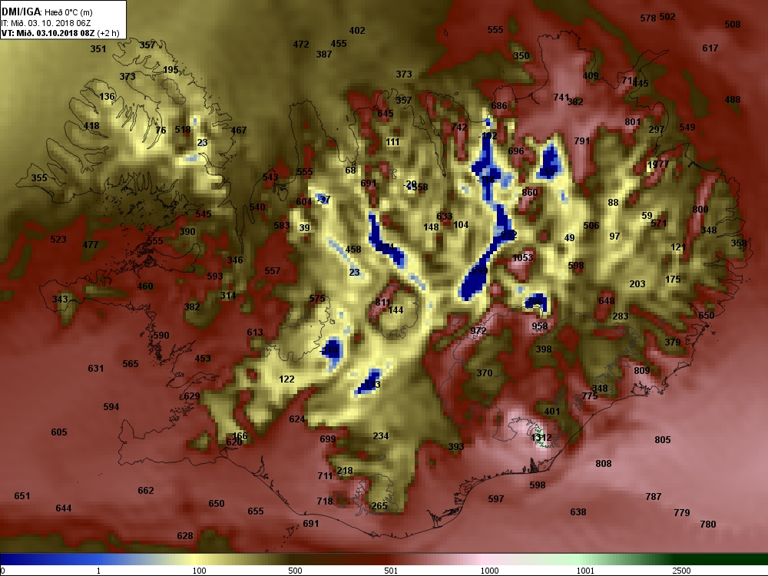Click the offshore value '402' at the top
Screen dimensions: 768x576
click(x=357, y=31)
